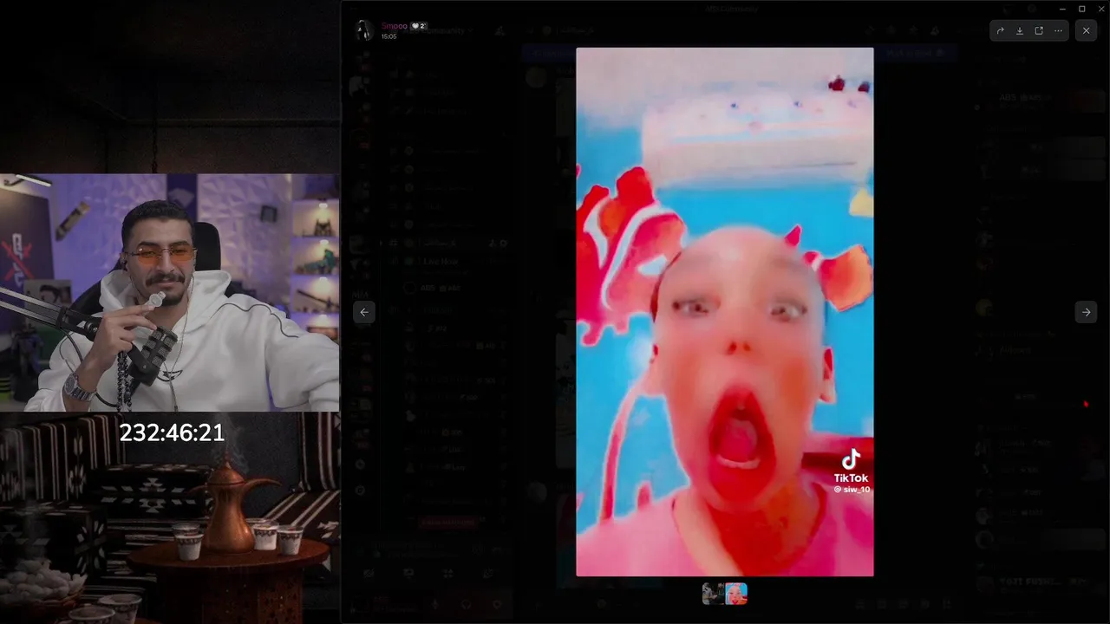Viewport: 1110px width, 624px height.
Task: Open Smooo's avatar in viewer header
Action: click(364, 30)
